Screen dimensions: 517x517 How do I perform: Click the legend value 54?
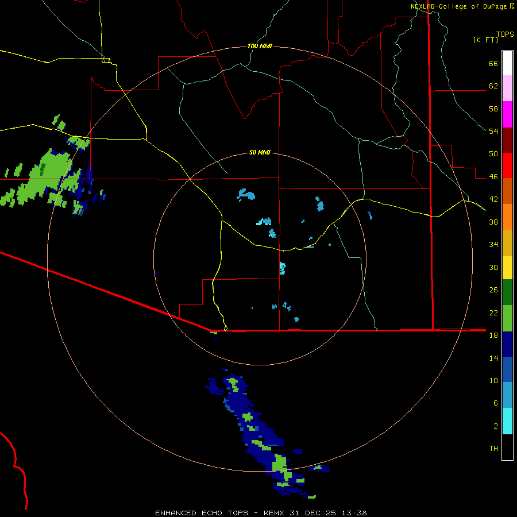coord(493,131)
